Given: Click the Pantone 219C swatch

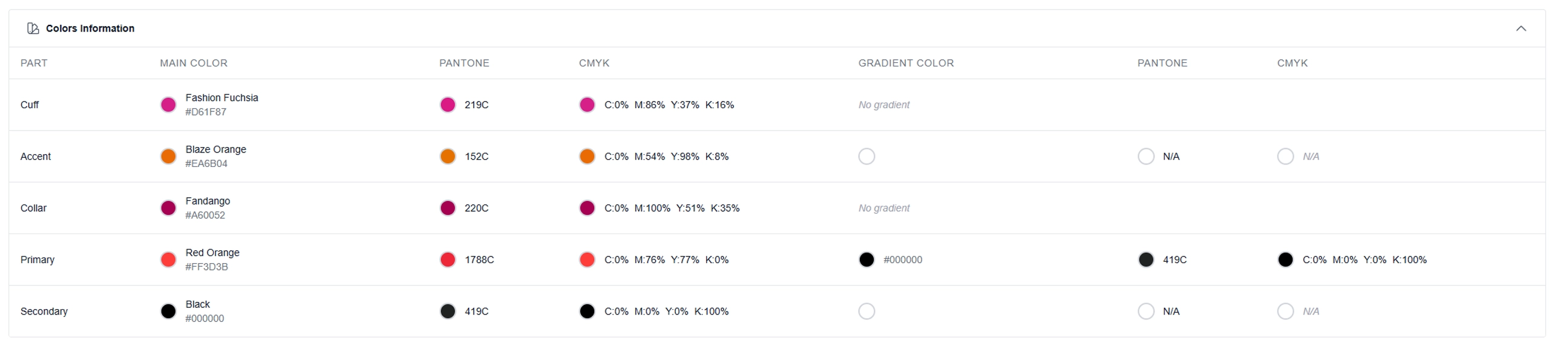Looking at the screenshot, I should pyautogui.click(x=448, y=105).
